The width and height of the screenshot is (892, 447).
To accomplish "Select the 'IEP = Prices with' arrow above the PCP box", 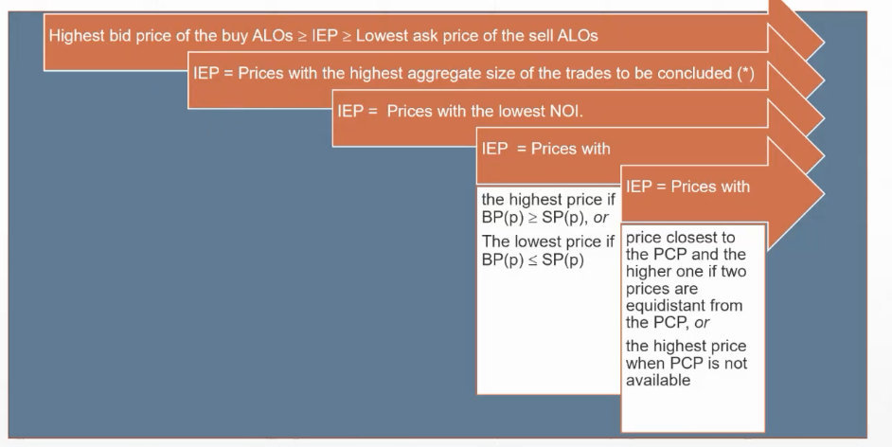I will pos(688,187).
